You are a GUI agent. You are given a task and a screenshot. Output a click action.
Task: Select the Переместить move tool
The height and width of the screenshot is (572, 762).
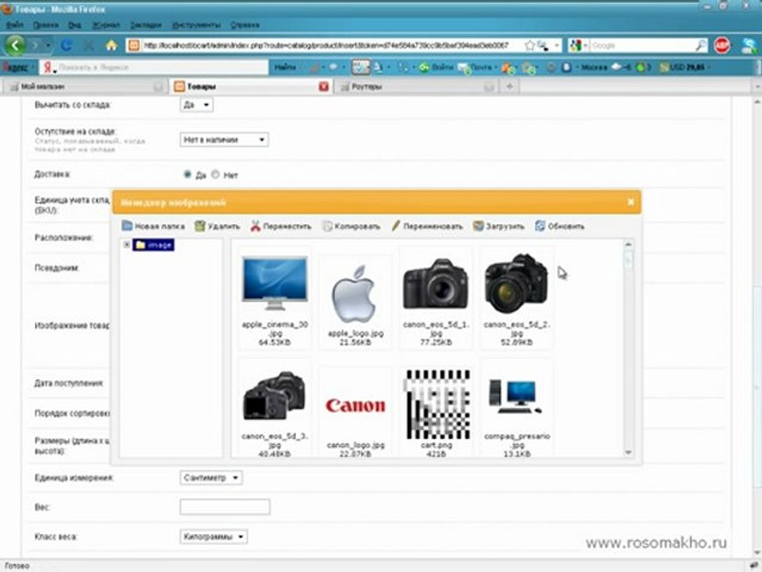[281, 226]
